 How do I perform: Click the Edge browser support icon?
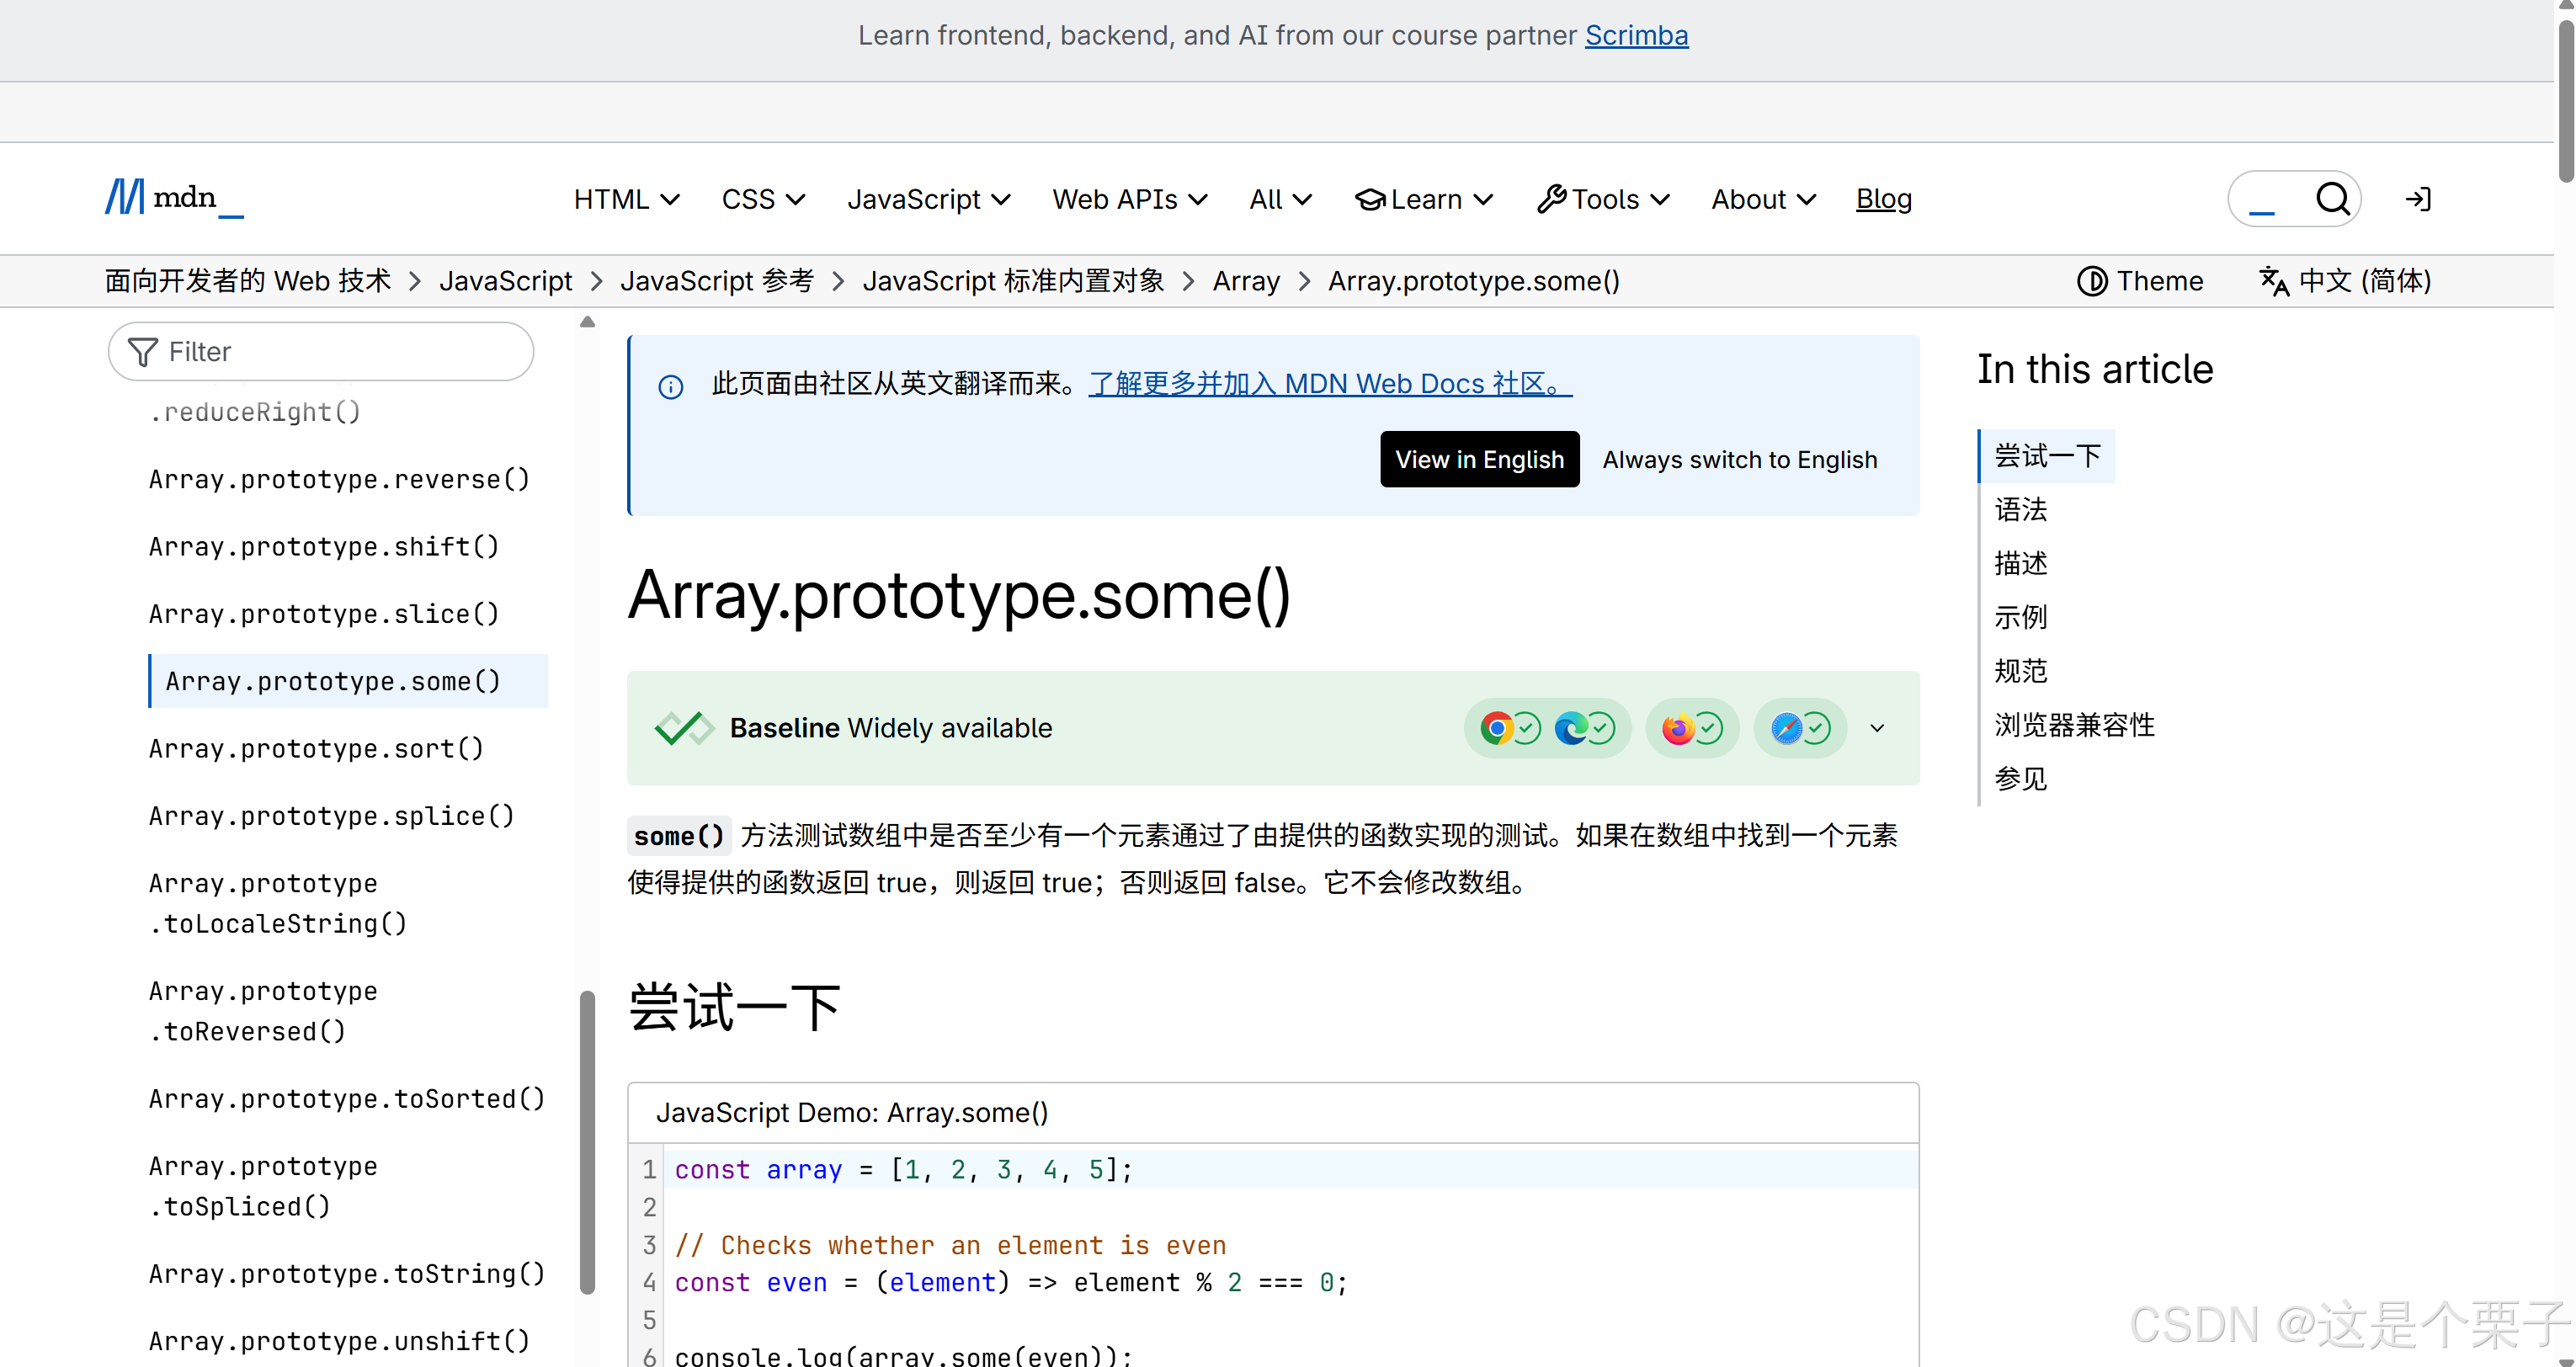point(1571,728)
